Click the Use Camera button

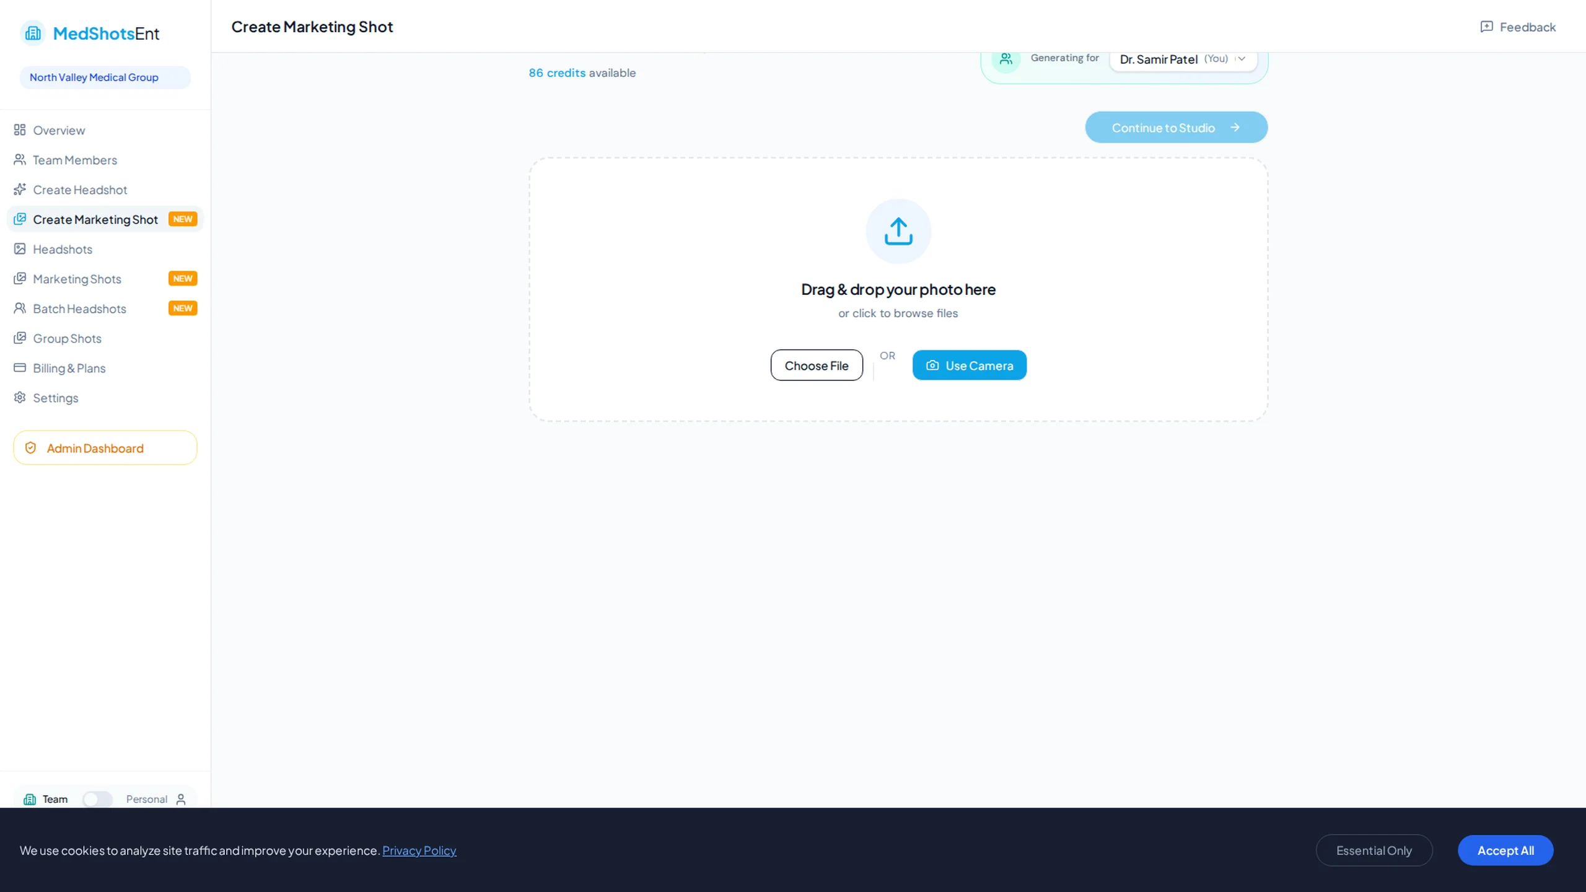[969, 365]
